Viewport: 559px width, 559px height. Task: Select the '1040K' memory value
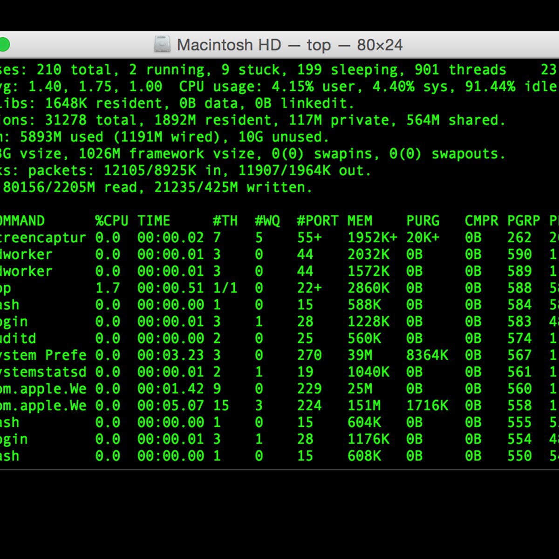[x=368, y=372]
